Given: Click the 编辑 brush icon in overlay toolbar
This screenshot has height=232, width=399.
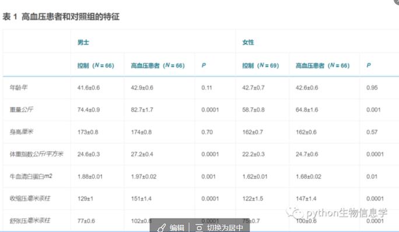Looking at the screenshot, I should pos(162,228).
